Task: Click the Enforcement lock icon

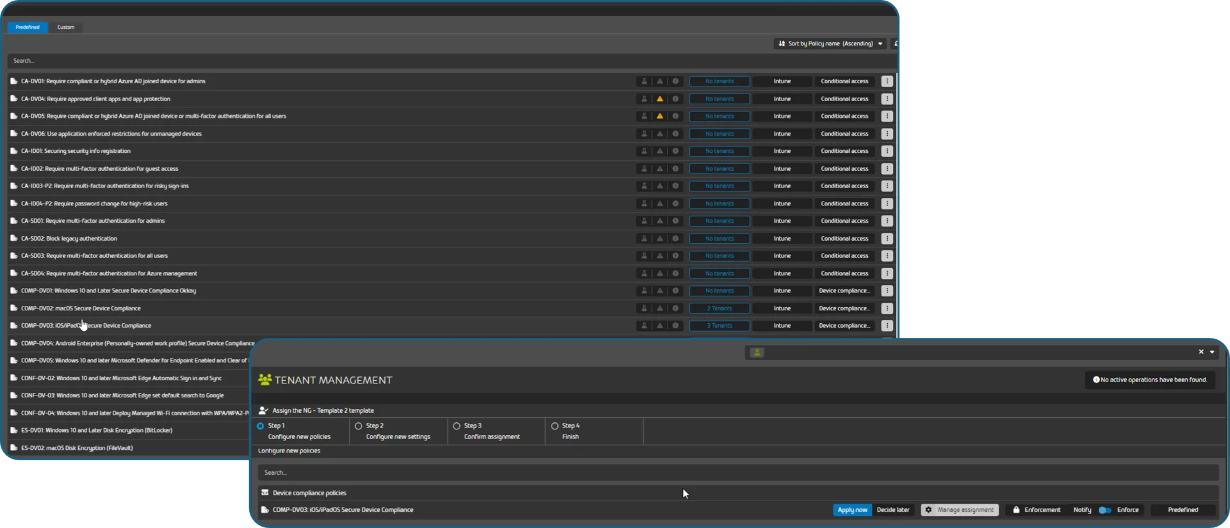Action: pyautogui.click(x=1016, y=510)
